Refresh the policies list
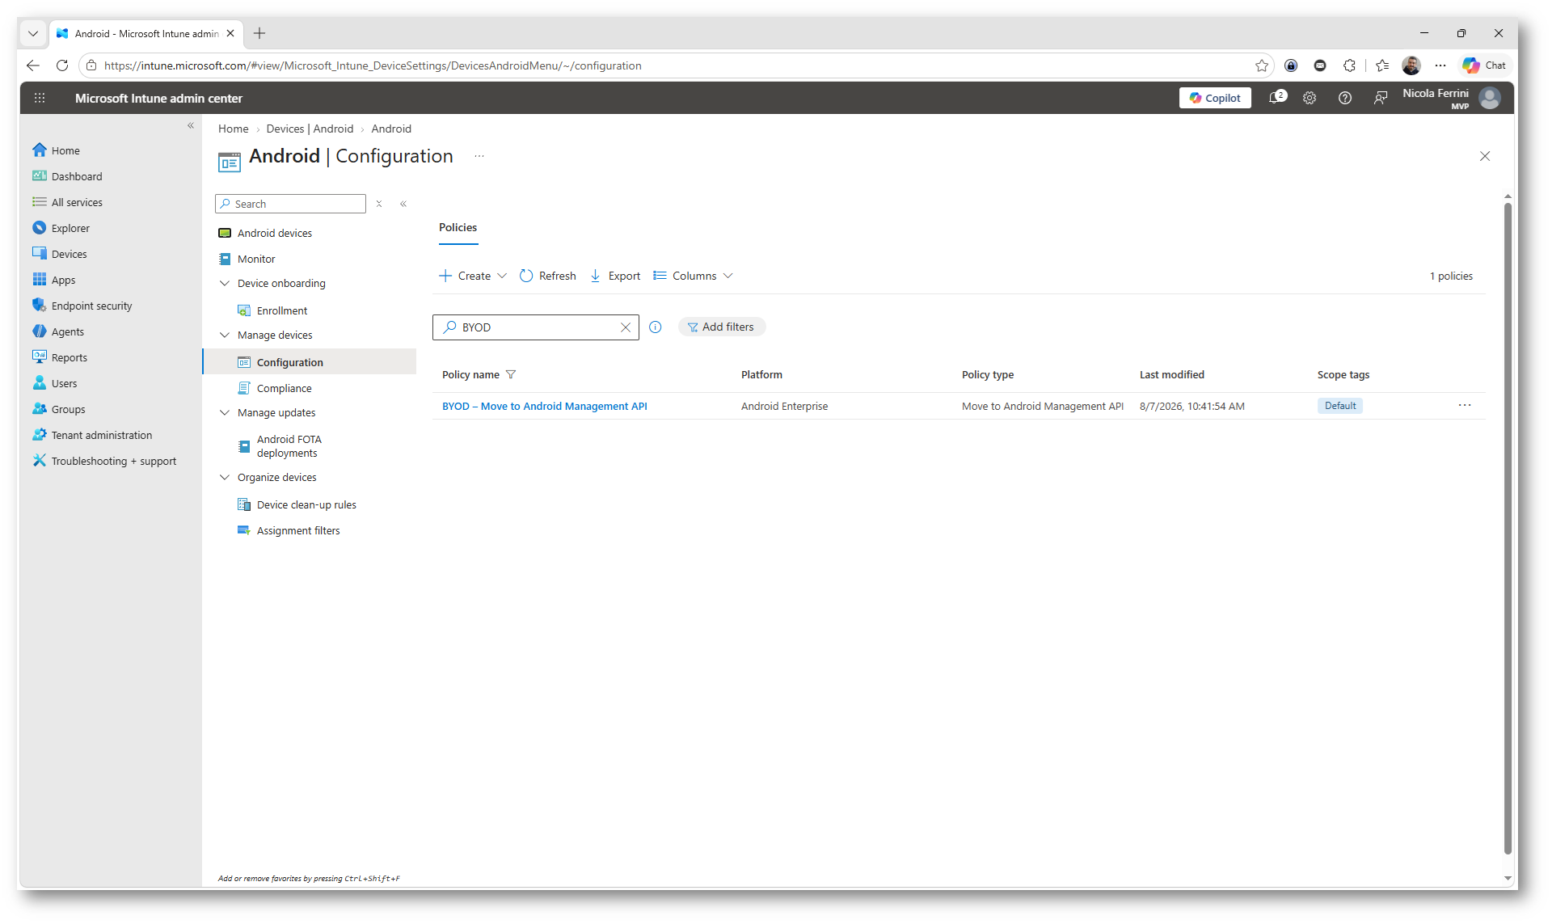Screen dimensions: 1552x924 pyautogui.click(x=548, y=276)
